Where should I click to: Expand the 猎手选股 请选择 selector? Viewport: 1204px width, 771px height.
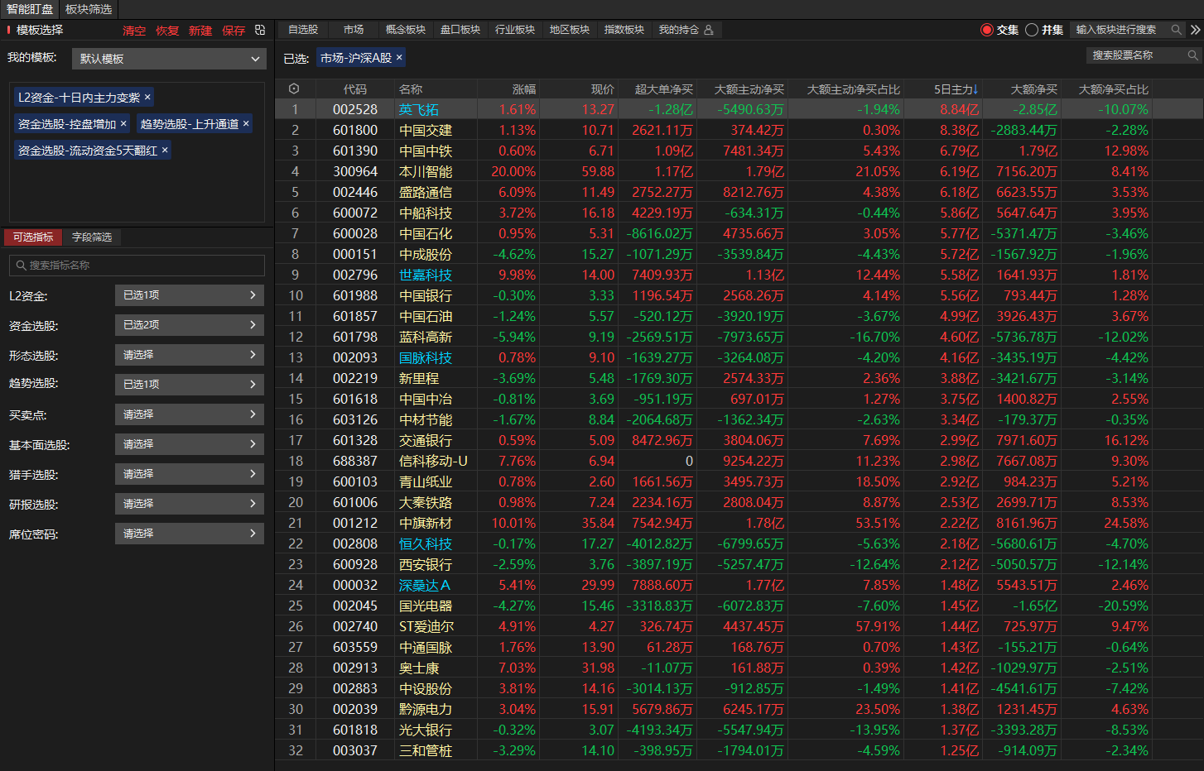[190, 474]
